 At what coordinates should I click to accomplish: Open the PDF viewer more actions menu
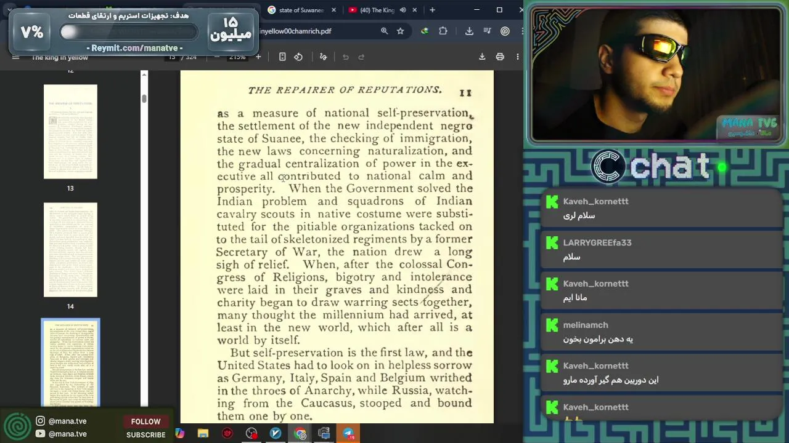518,57
